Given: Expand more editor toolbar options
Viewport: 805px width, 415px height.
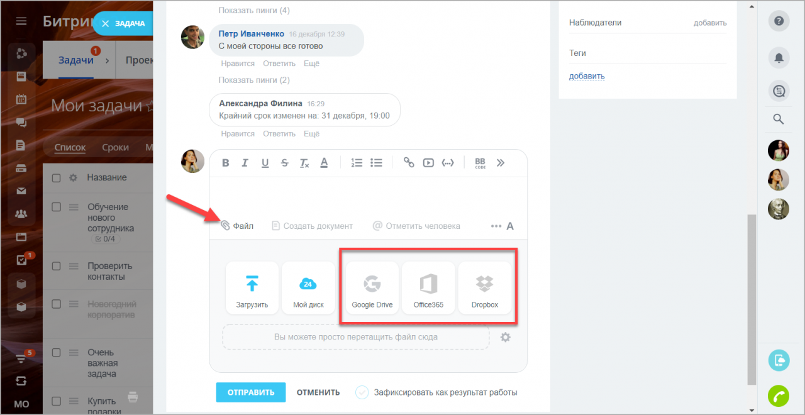Looking at the screenshot, I should click(501, 163).
